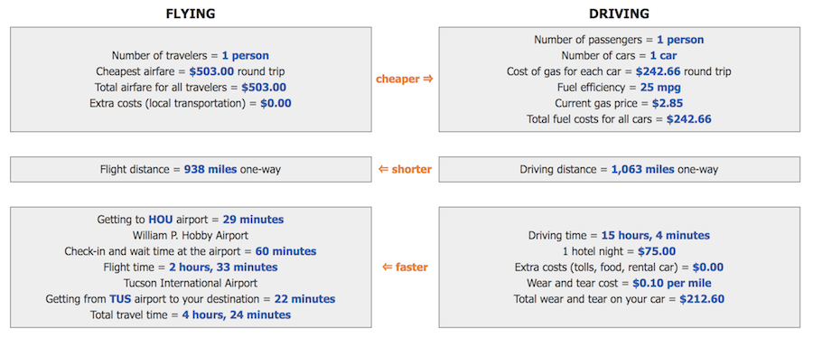Click the 1,063 miles driving distance
The height and width of the screenshot is (338, 813).
tap(643, 170)
